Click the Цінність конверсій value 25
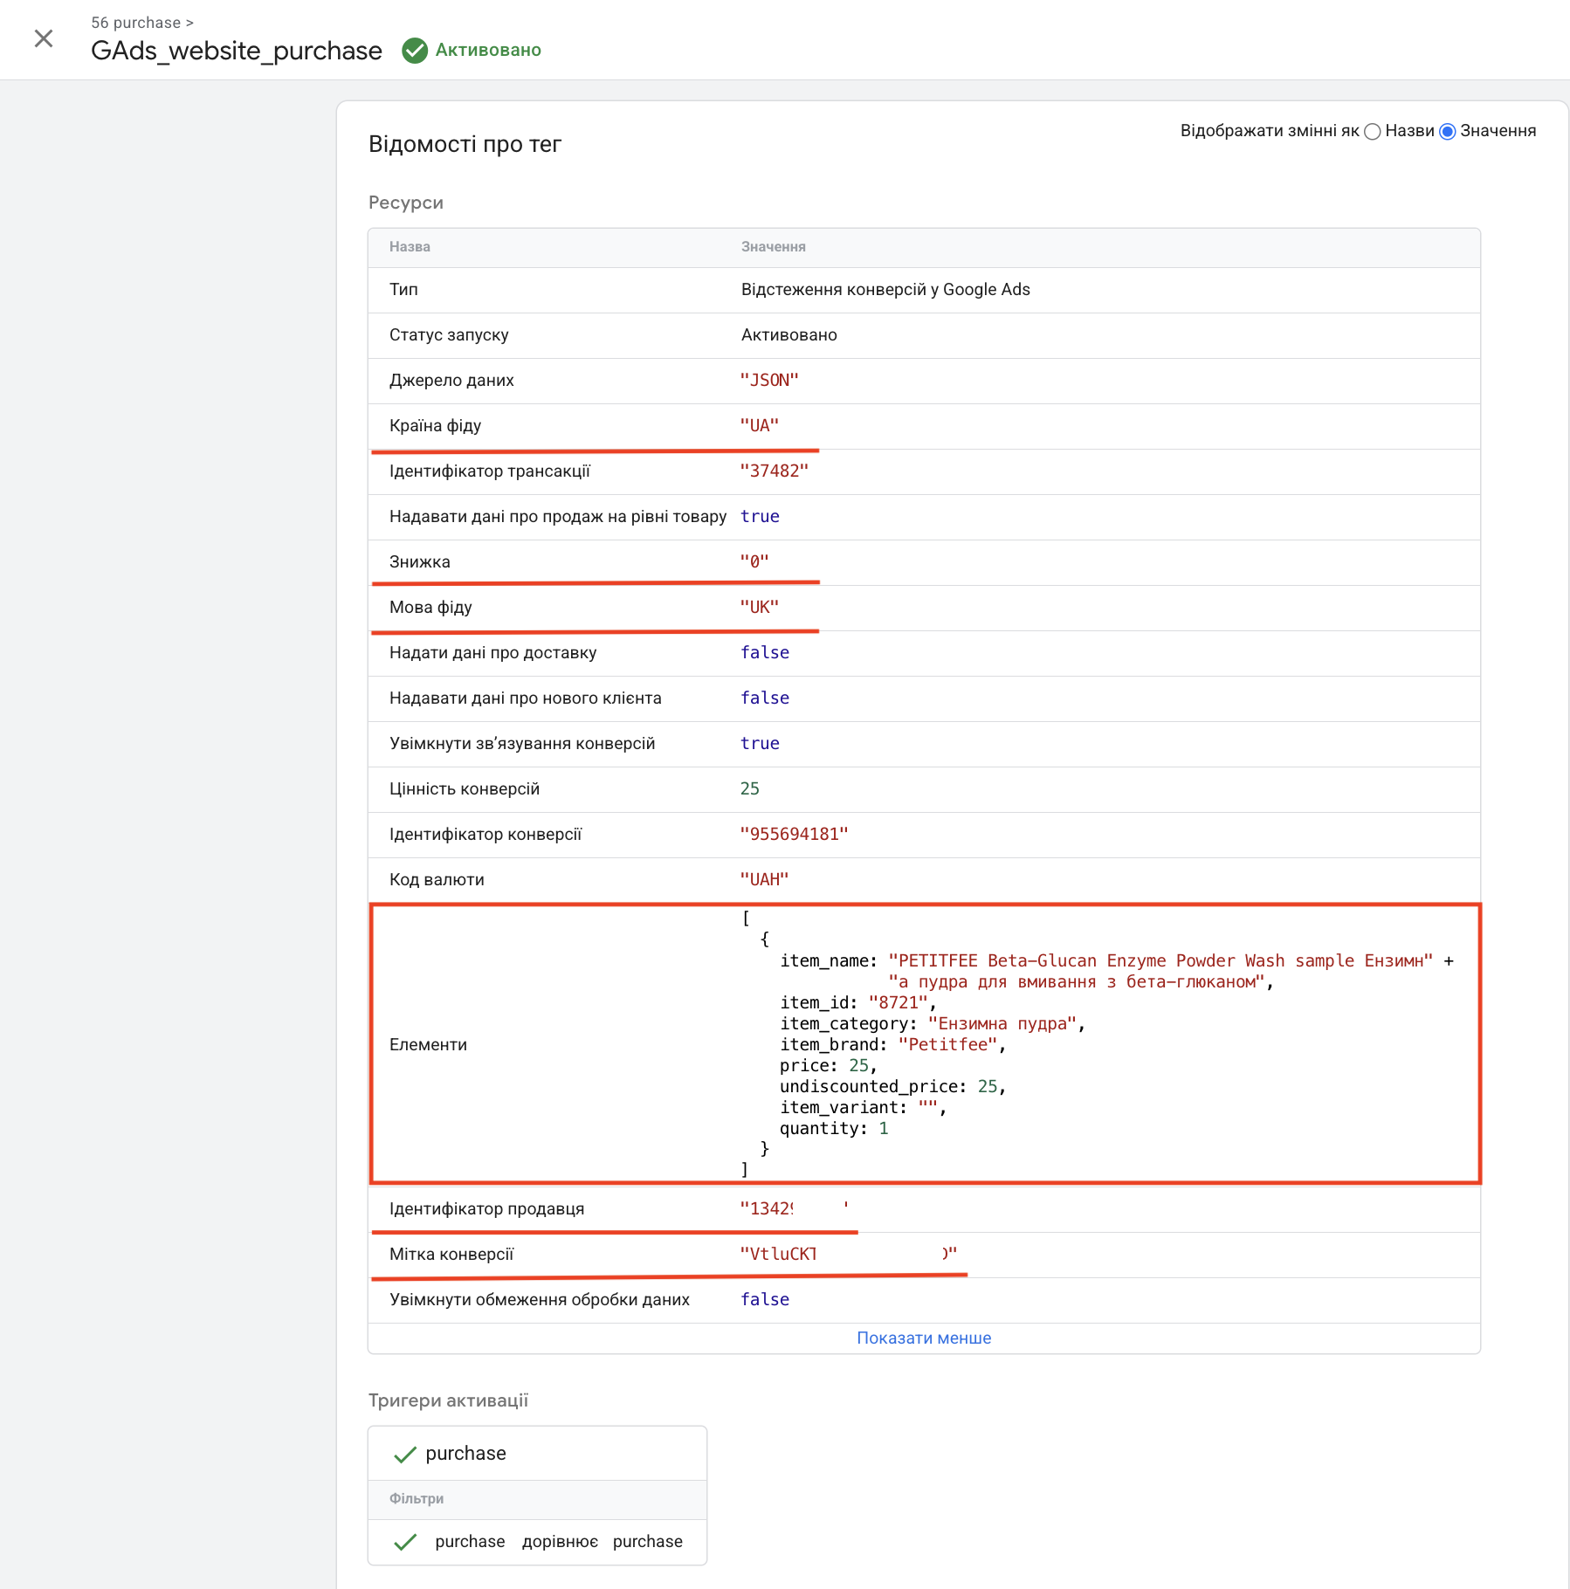The height and width of the screenshot is (1589, 1570). click(x=749, y=789)
